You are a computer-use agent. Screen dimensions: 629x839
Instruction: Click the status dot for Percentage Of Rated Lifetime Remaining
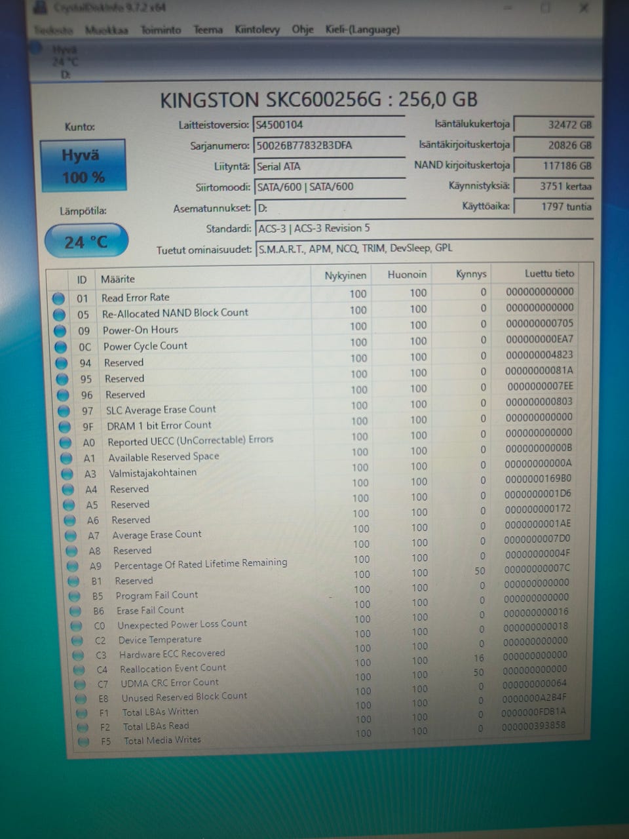tap(72, 566)
